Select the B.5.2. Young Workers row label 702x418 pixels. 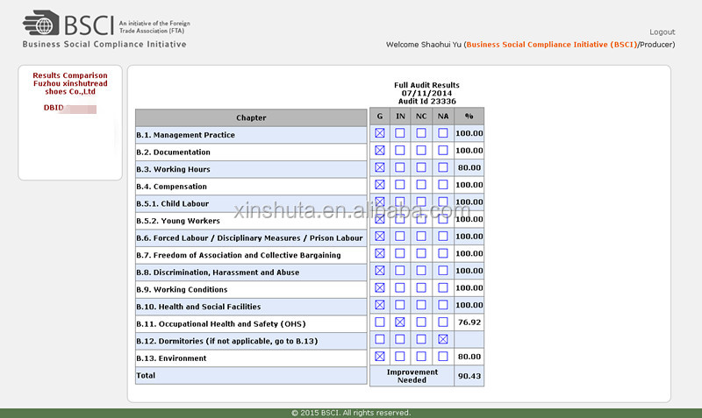tap(178, 221)
